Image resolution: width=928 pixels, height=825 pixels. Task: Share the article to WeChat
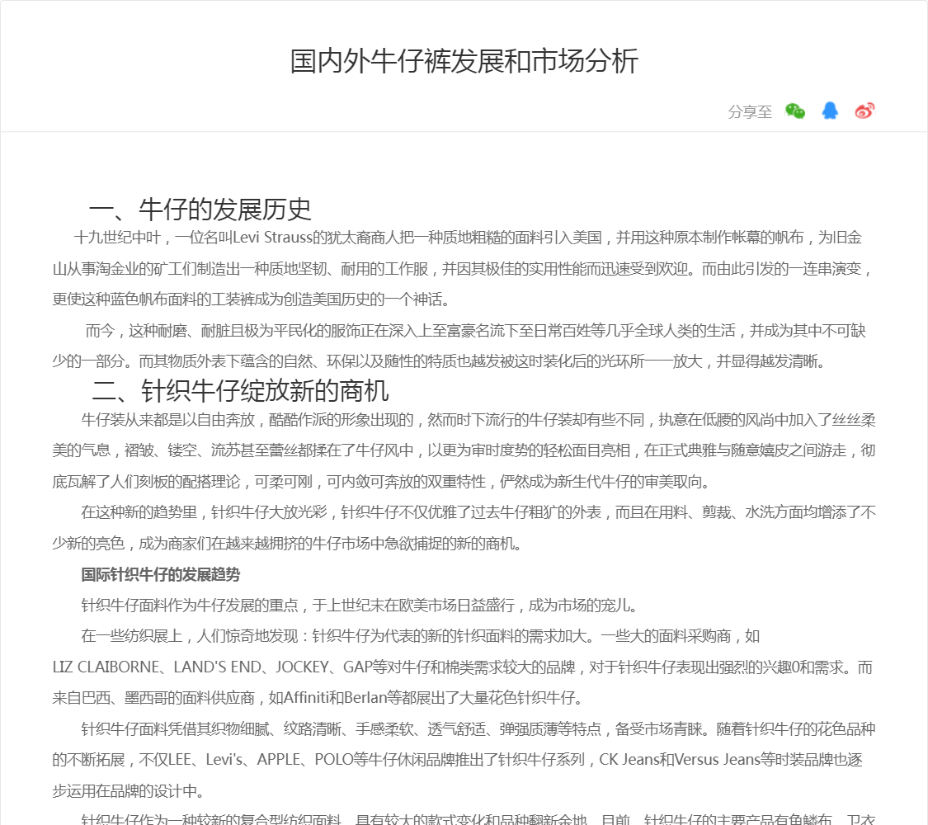(795, 111)
